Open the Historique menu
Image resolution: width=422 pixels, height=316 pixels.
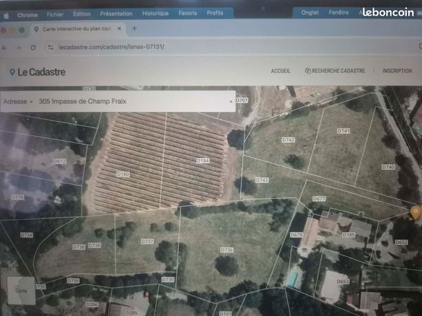[x=156, y=14]
